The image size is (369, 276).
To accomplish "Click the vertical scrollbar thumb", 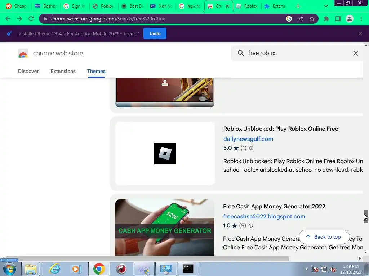I will coord(366,216).
